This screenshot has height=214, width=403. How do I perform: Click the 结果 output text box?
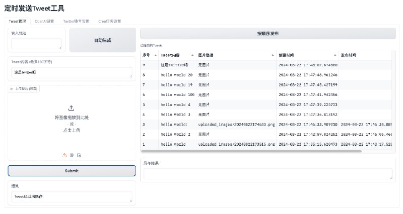coord(72,196)
